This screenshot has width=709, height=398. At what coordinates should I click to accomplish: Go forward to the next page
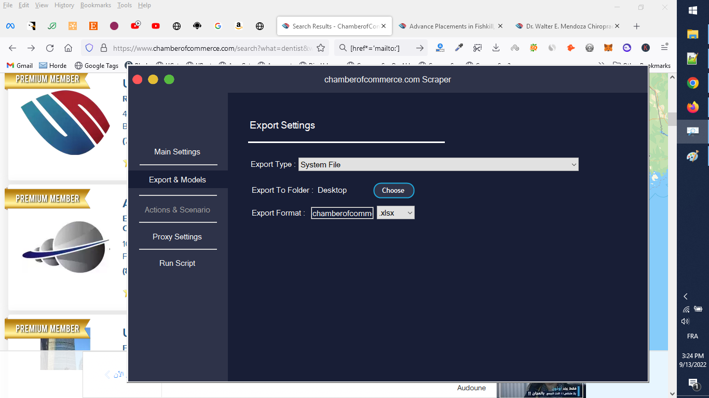(31, 48)
